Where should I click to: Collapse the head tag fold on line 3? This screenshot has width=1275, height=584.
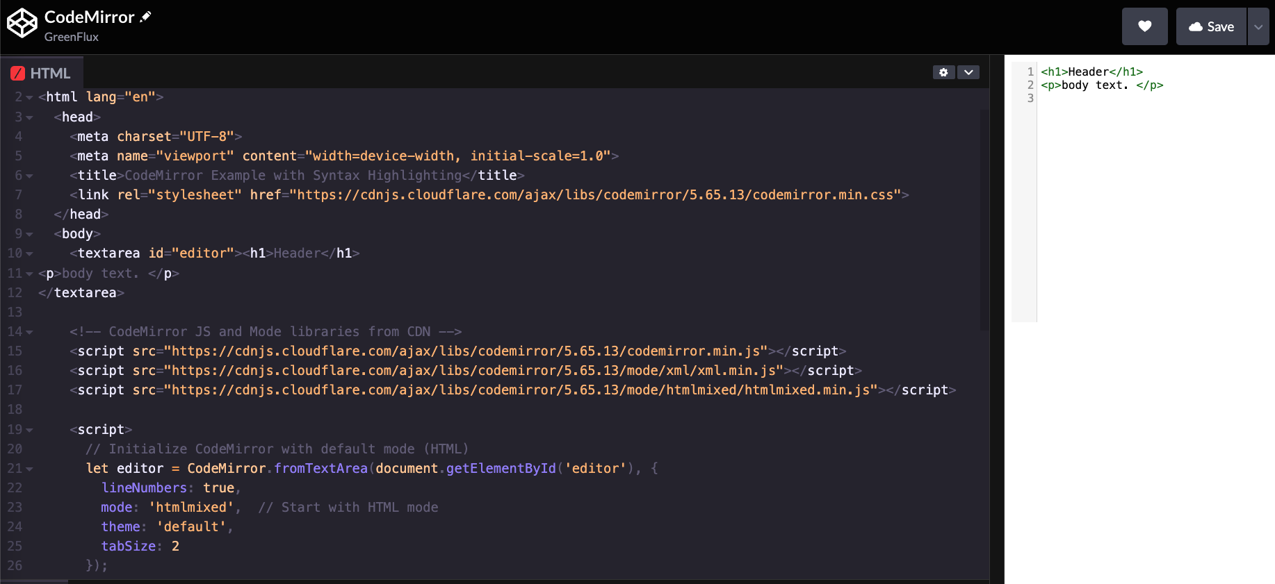point(29,118)
